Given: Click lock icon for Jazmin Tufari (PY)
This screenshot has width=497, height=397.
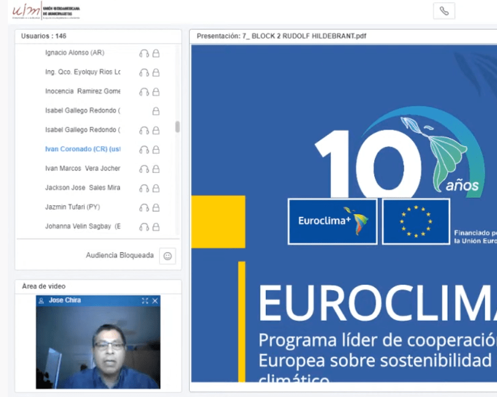Looking at the screenshot, I should (156, 207).
